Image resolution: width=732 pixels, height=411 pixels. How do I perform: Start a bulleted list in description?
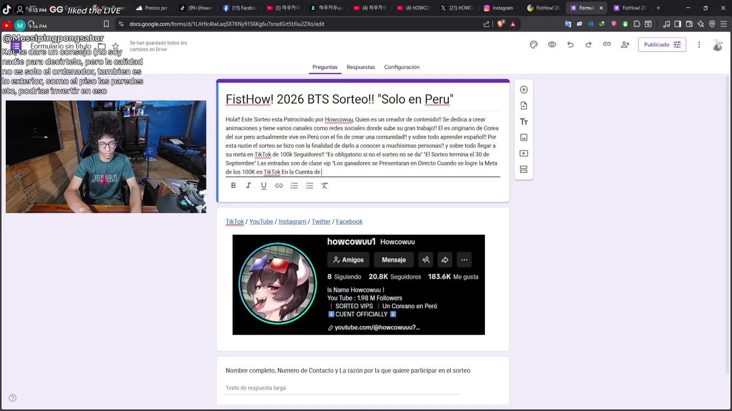tap(309, 186)
